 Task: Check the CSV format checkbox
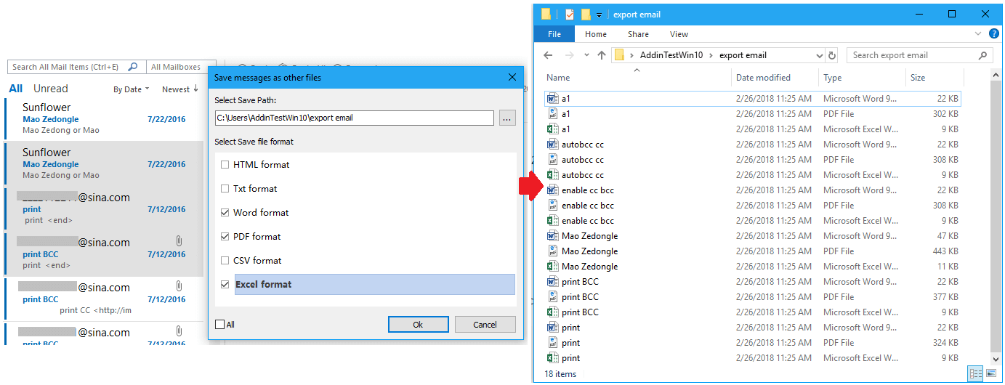[x=225, y=261]
